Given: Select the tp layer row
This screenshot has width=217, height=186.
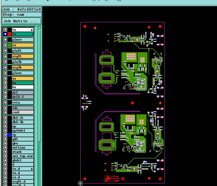Looking at the screenshot, I should (23, 135).
